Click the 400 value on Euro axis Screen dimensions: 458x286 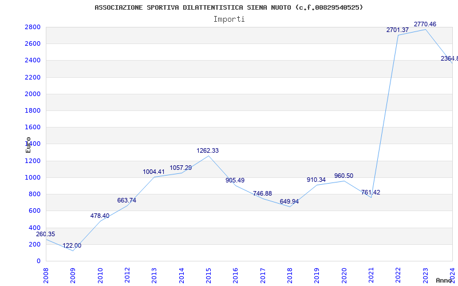pos(34,228)
